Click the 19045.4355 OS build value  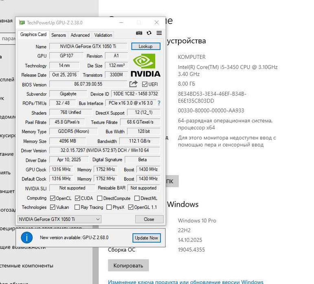[x=191, y=249]
